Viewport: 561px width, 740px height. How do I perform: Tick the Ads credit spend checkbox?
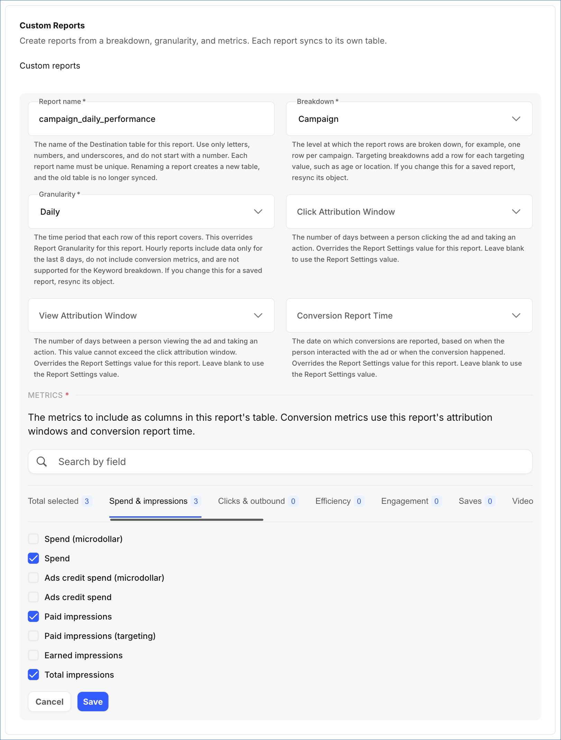[x=34, y=597]
